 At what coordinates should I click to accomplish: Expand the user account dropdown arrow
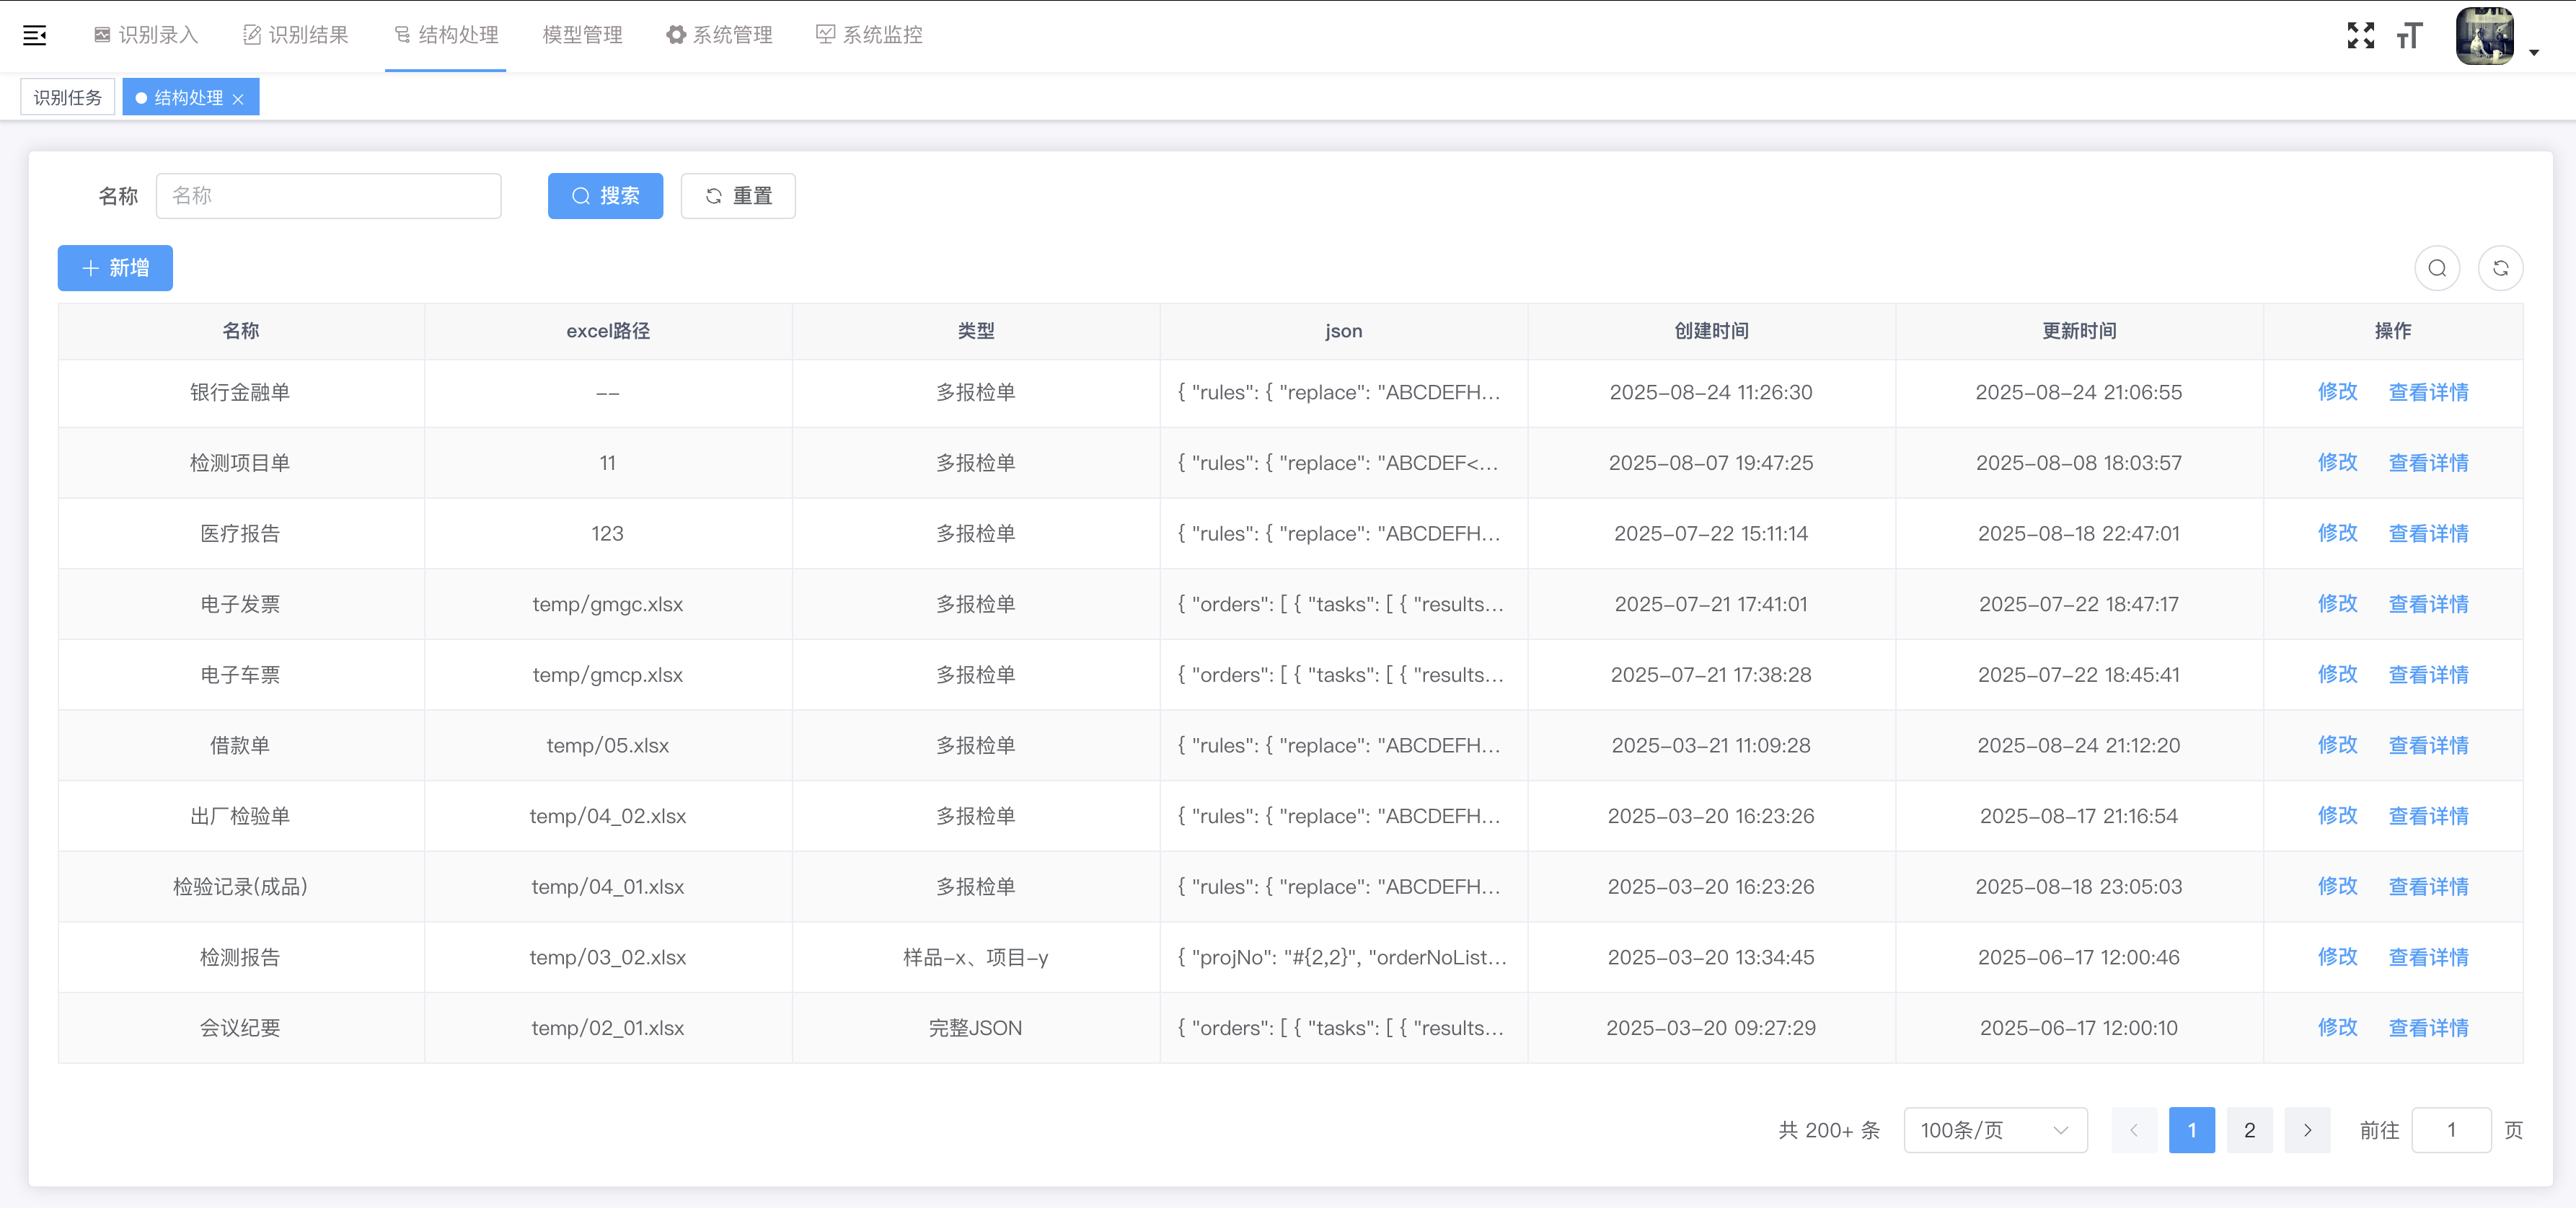click(x=2534, y=52)
